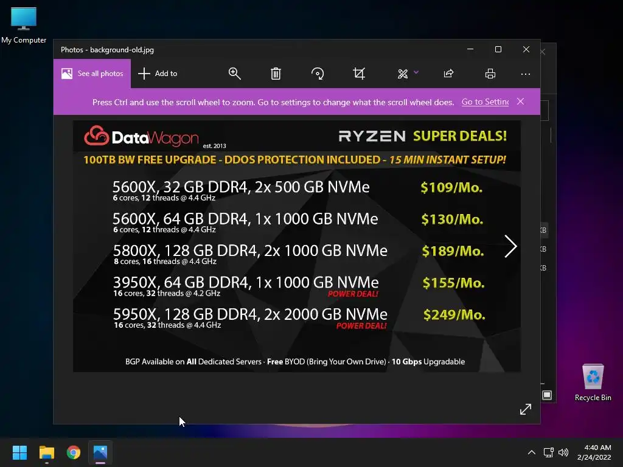Open network status in system tray
The image size is (623, 467).
[549, 452]
